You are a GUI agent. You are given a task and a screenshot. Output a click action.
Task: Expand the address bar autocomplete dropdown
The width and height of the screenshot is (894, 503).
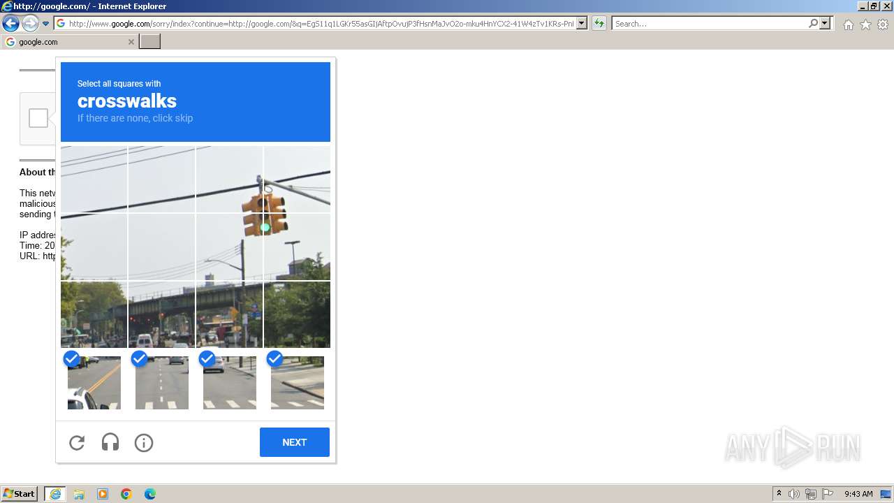click(x=582, y=24)
